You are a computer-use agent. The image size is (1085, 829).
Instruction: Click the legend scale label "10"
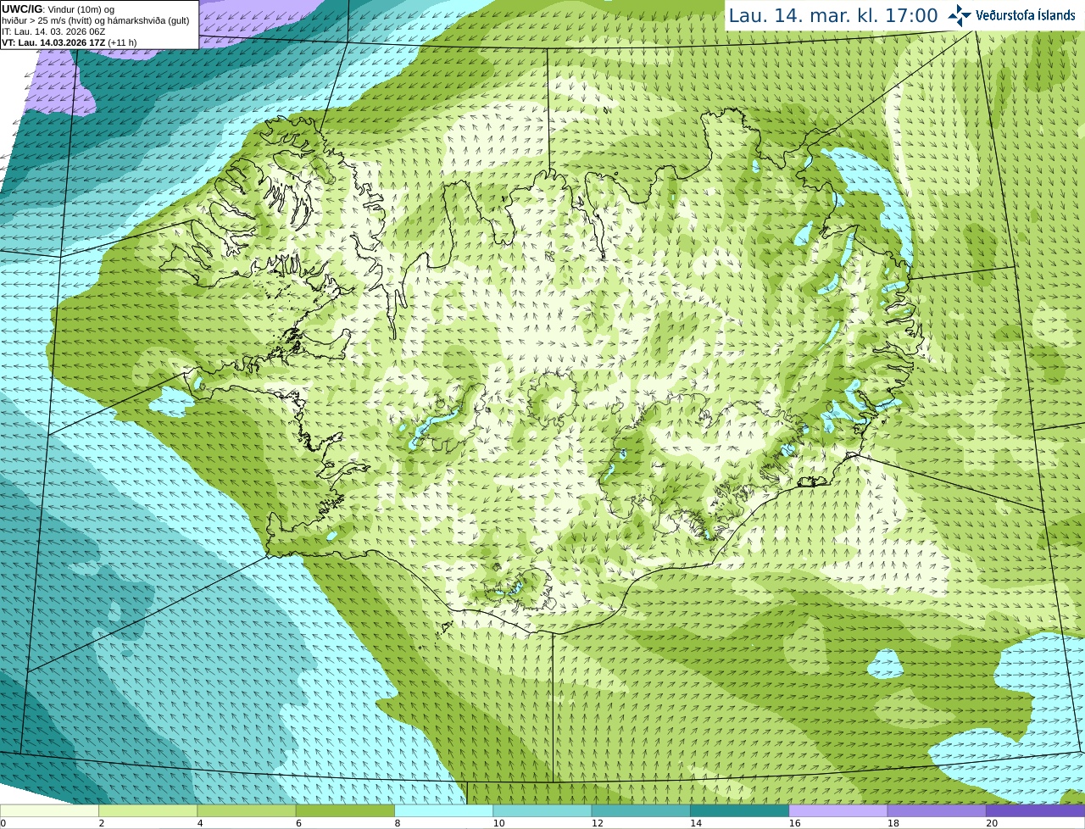[498, 823]
